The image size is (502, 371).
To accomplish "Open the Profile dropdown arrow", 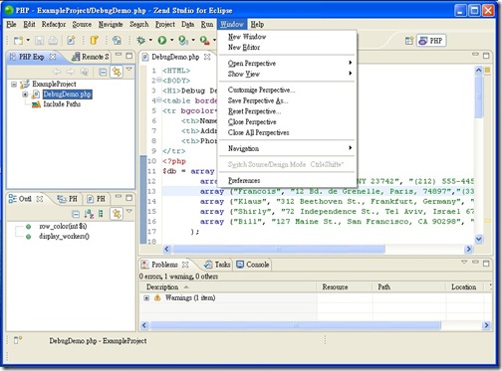I will click(193, 40).
